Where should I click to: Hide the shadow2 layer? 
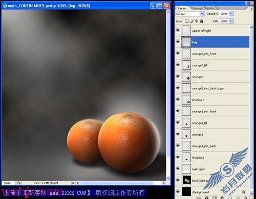178,157
